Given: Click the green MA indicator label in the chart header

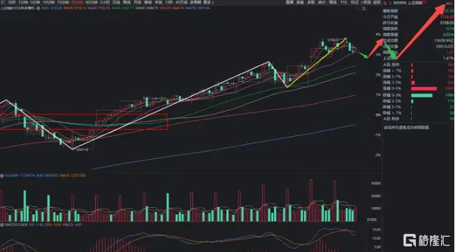Looking at the screenshot, I should click(x=122, y=8).
